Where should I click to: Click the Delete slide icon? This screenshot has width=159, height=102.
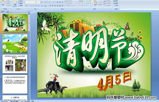20,6
